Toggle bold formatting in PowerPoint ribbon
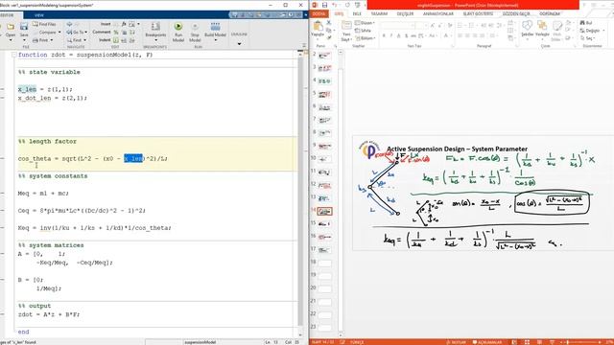The image size is (614, 345). coord(384,36)
